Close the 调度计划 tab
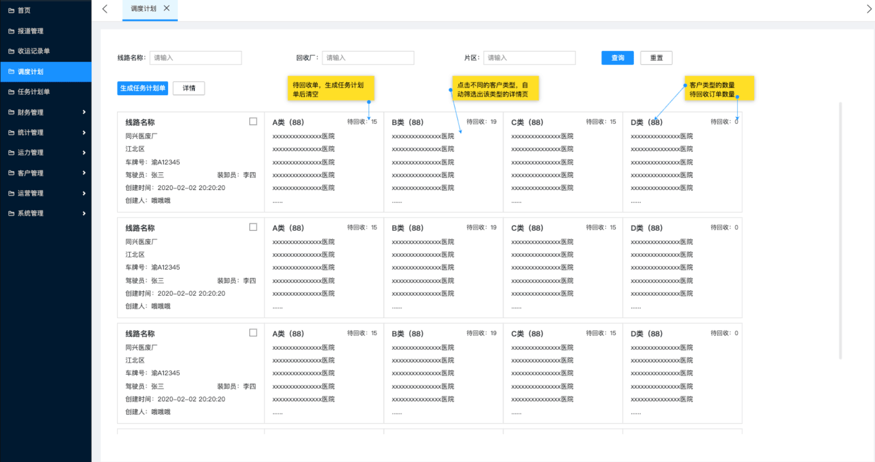Viewport: 875px width, 462px height. tap(167, 8)
